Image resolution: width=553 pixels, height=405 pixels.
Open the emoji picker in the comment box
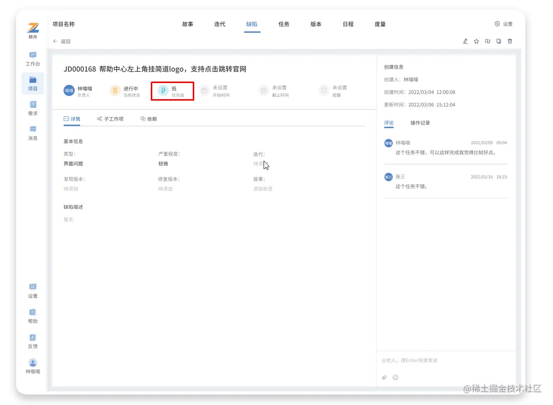(x=395, y=377)
